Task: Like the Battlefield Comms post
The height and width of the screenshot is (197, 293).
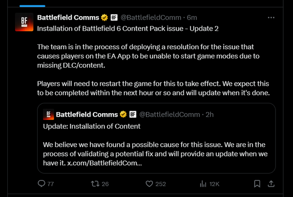Action: pyautogui.click(x=149, y=184)
